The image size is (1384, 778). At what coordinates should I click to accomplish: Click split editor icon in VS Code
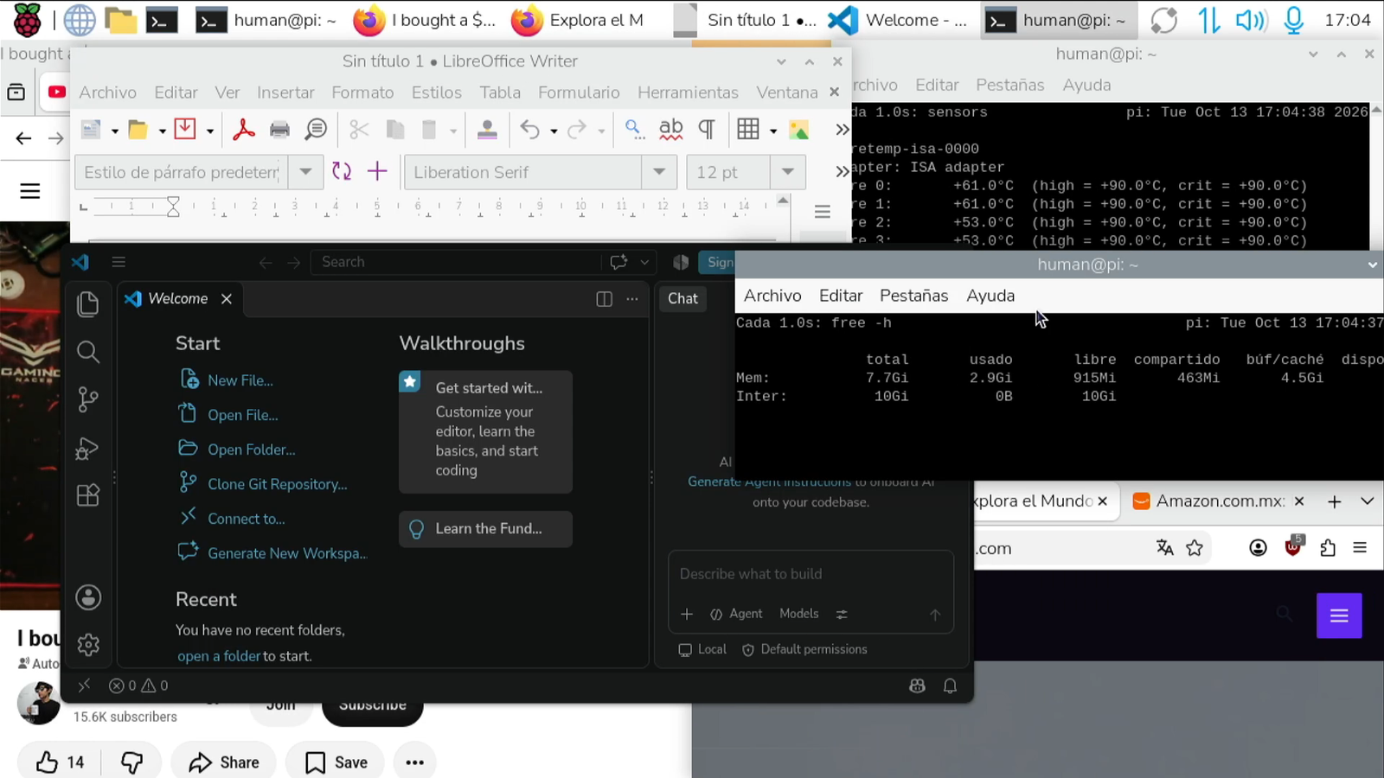click(x=604, y=299)
